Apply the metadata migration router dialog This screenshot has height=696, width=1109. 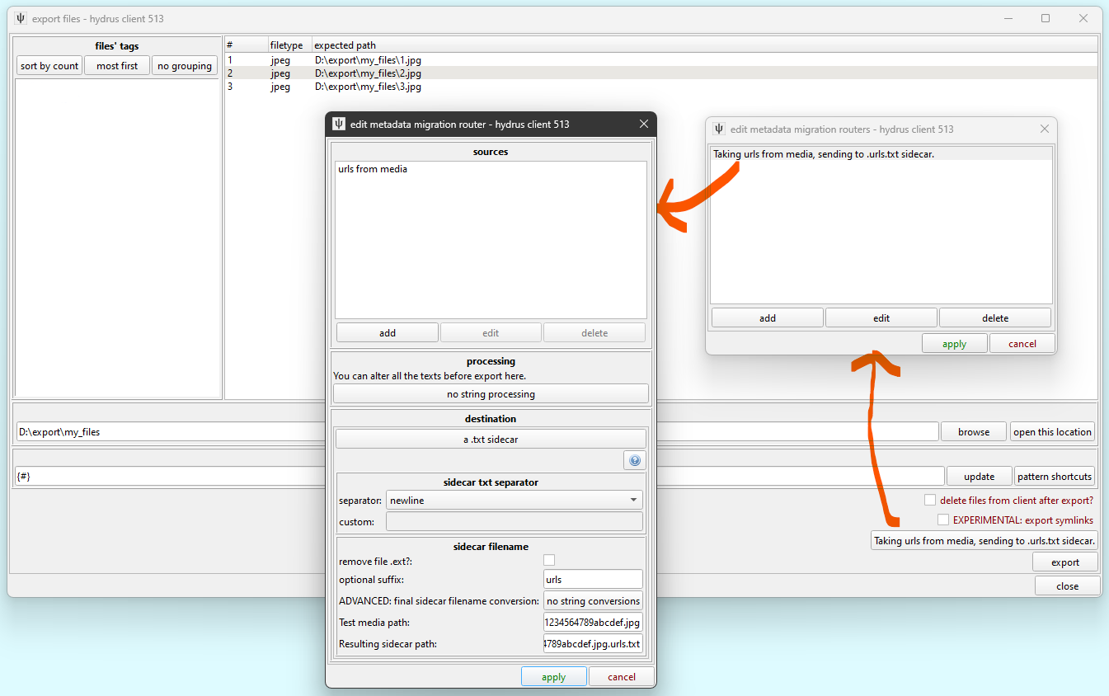click(x=553, y=677)
